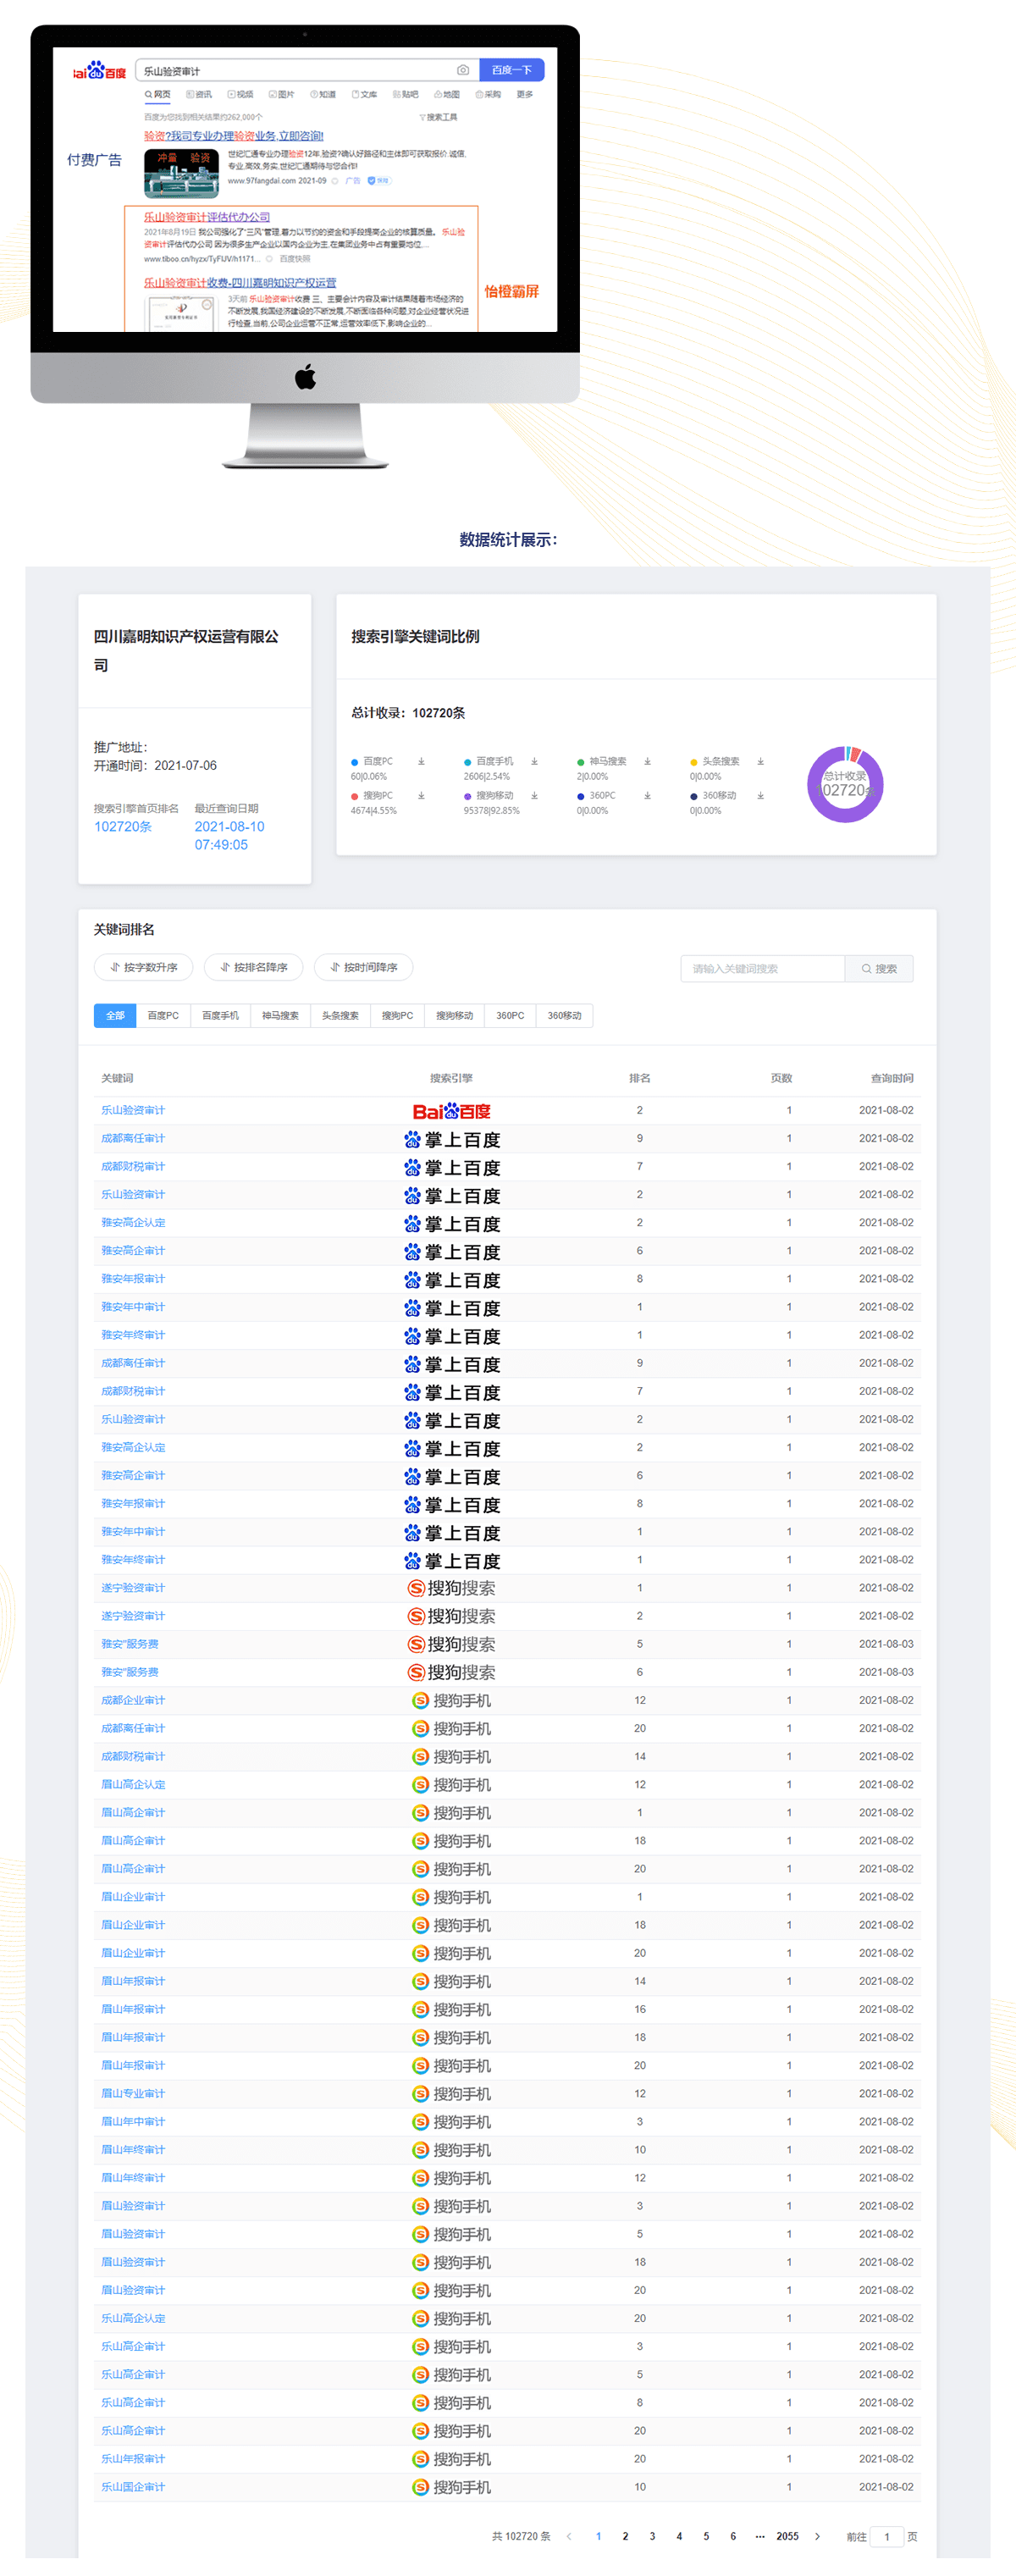
Task: Open the 乐山国企审计 keyword link
Action: (133, 2486)
